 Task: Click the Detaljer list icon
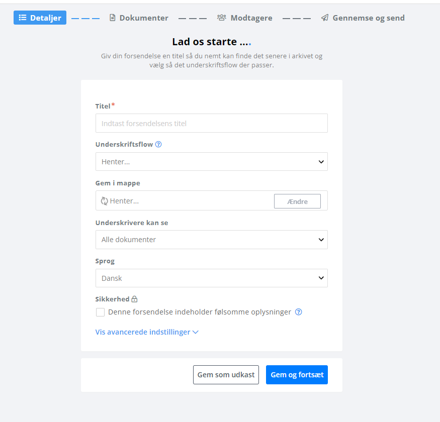[x=23, y=18]
